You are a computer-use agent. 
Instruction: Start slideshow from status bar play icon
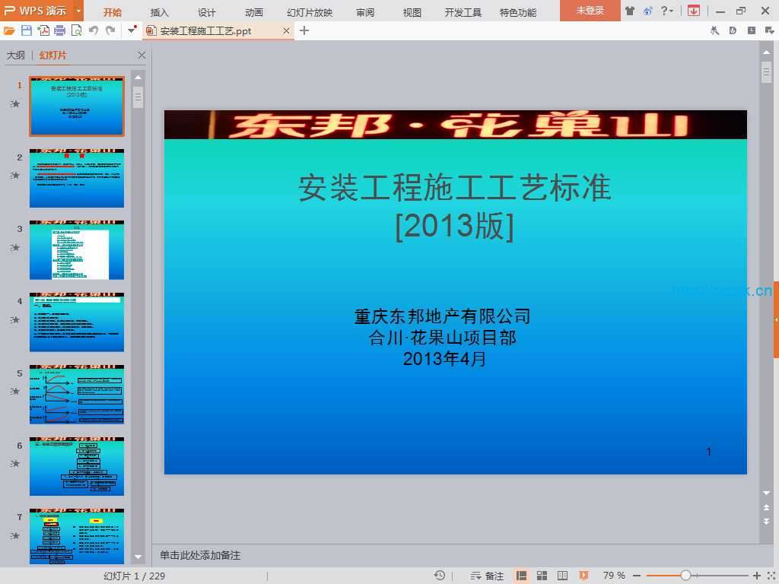(583, 576)
